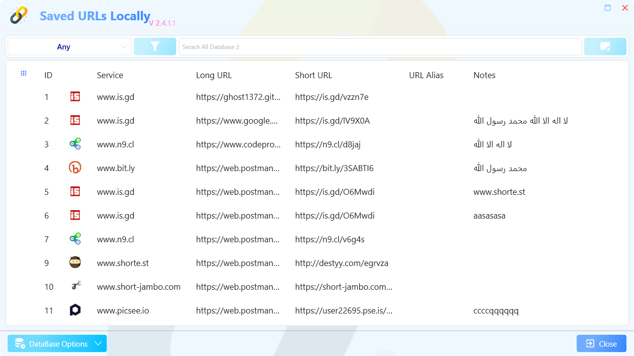
Task: Select short URL https://is.gd/lV9X0A
Action: click(332, 121)
